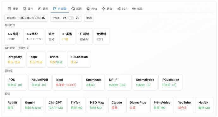
Task: Click the 城市 香港 card
Action: 51,36
